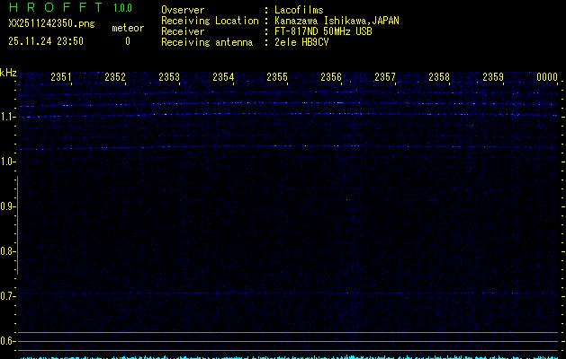
Task: Select the Kanazawa Ishikawa,JAPAN location text
Action: pyautogui.click(x=337, y=21)
